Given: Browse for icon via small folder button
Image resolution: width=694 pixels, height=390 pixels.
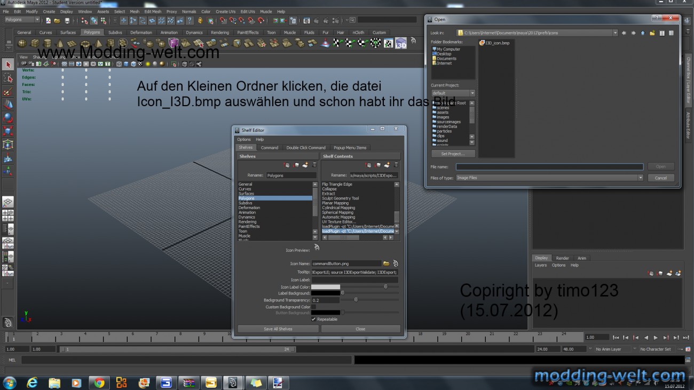Looking at the screenshot, I should pyautogui.click(x=386, y=264).
